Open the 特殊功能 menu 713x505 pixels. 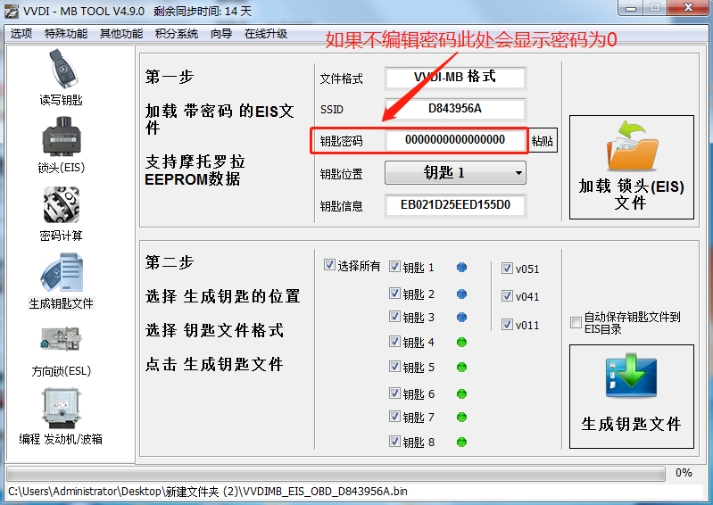[66, 34]
